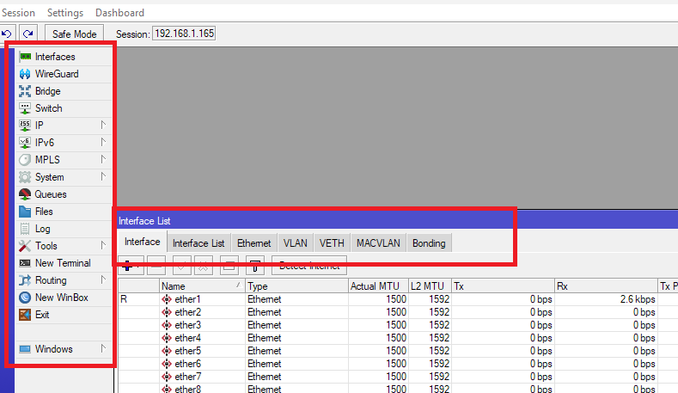Click the enable (checkmark) toolbar button
Image resolution: width=678 pixels, height=393 pixels.
181,266
